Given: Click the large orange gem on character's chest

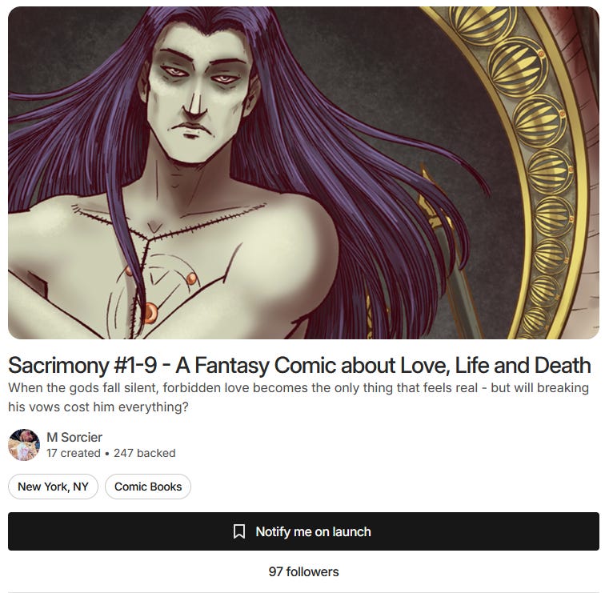Looking at the screenshot, I should pyautogui.click(x=150, y=312).
